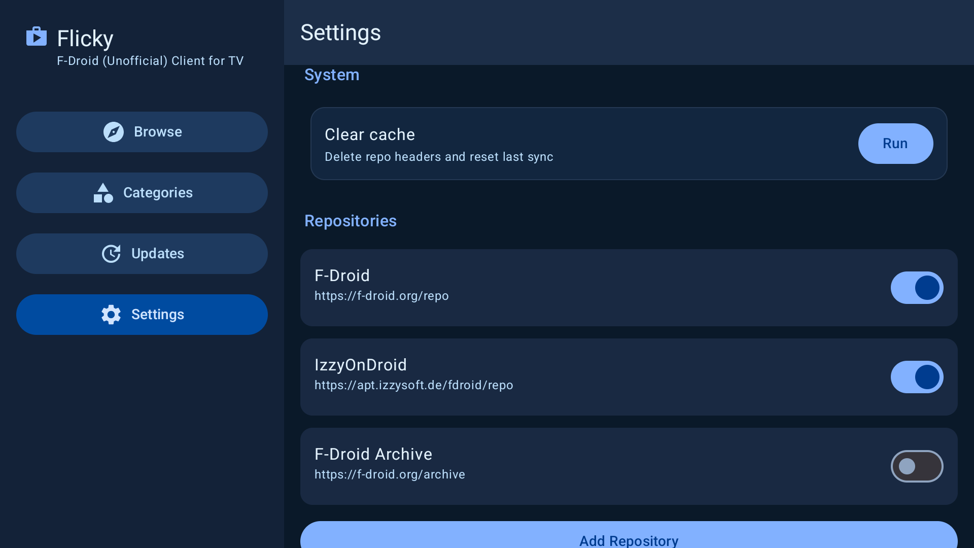
Task: Click the IzzyOnDroid repo URL
Action: (413, 385)
